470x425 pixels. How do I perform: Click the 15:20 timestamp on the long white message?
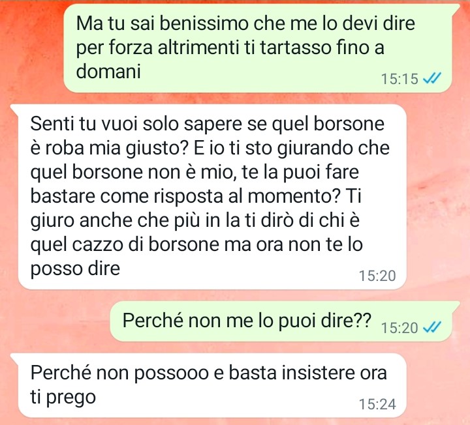click(377, 276)
